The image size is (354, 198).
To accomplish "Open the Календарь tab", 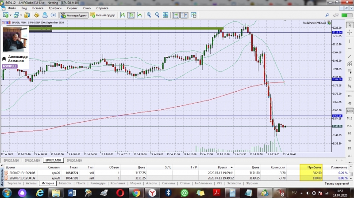I will click(98, 183).
